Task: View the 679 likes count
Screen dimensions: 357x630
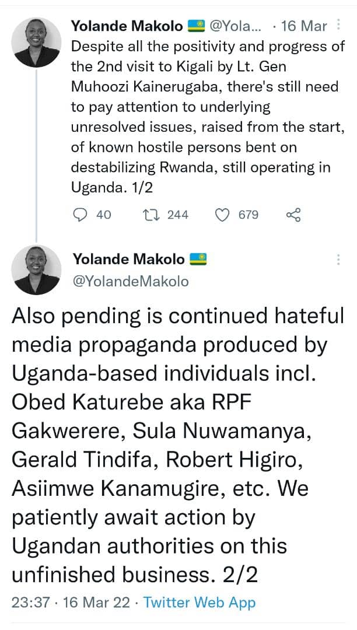Action: (x=249, y=215)
